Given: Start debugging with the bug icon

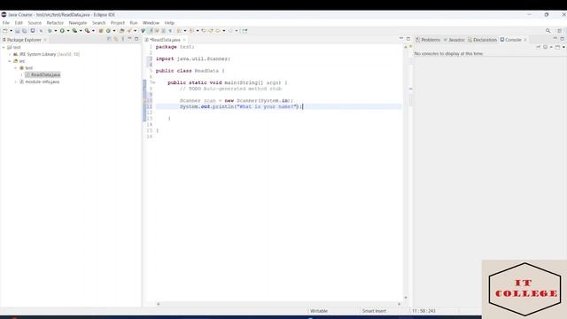Looking at the screenshot, I should [50, 31].
